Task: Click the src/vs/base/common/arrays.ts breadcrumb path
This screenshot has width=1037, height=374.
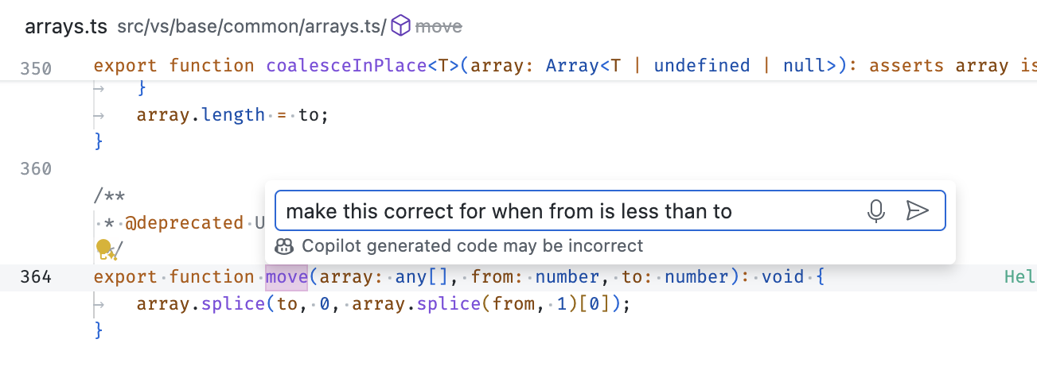Action: click(250, 27)
